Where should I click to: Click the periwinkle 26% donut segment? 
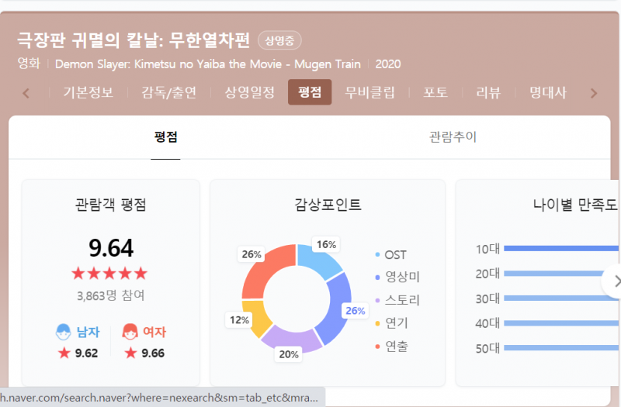pyautogui.click(x=335, y=306)
